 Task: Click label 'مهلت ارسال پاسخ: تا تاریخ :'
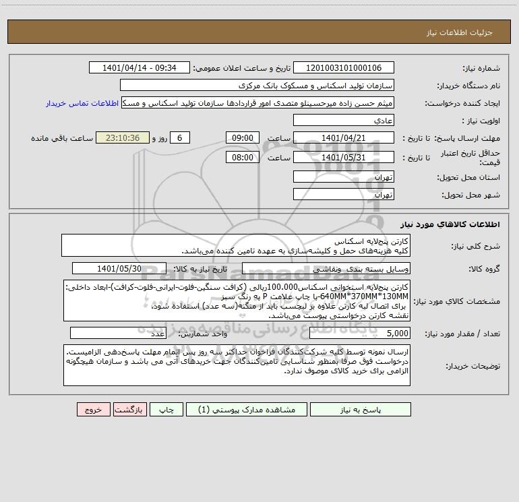452,138
